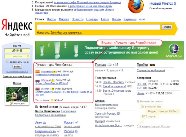
Task: Click the Яндекс logo
Action: pyautogui.click(x=17, y=25)
